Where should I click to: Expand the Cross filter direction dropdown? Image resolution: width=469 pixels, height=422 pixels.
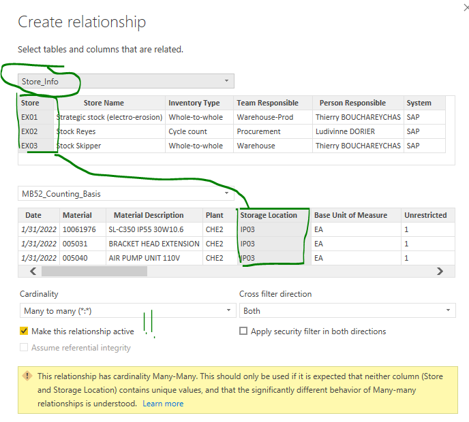tap(346, 310)
